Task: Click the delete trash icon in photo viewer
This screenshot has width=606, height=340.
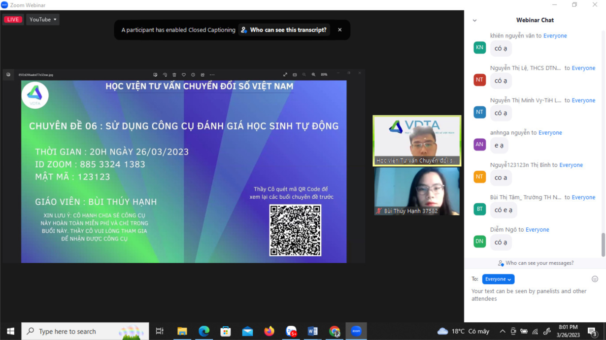Action: point(174,75)
